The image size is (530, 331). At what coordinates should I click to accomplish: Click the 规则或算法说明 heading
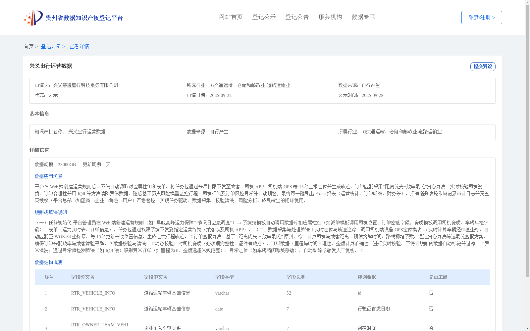coord(51,213)
